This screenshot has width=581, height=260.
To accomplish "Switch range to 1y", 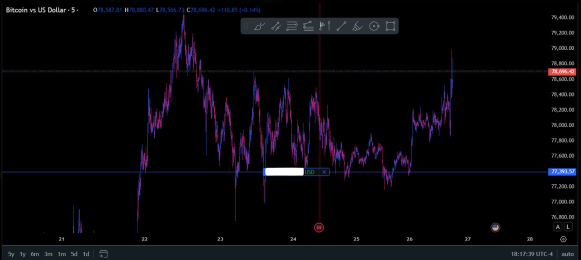I will [22, 254].
